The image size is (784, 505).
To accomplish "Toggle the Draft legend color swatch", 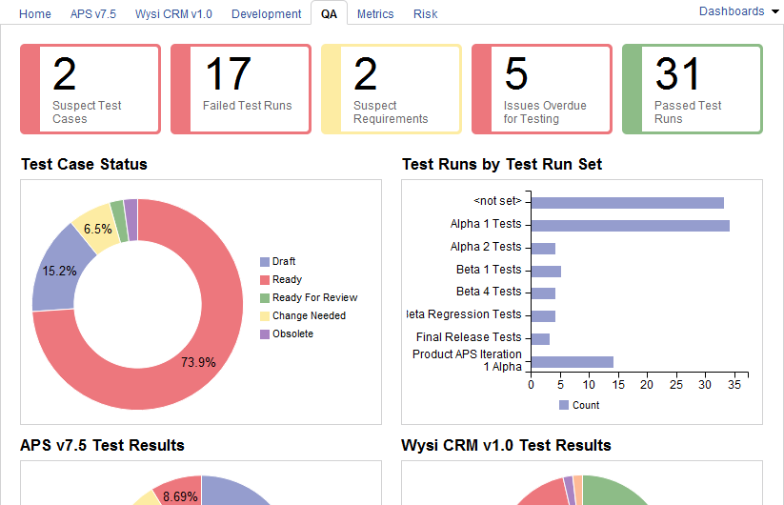I will pyautogui.click(x=265, y=261).
